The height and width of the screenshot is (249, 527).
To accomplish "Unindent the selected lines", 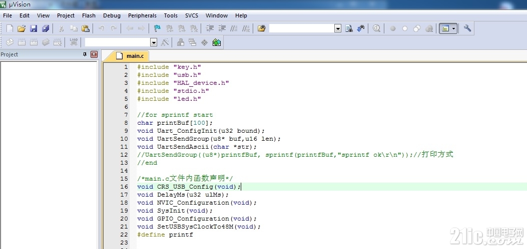I will coord(222,28).
